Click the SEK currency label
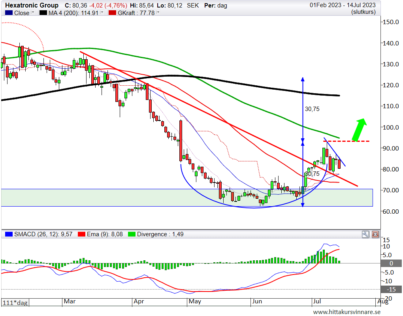Screen dimensions: 403x316 (193, 6)
